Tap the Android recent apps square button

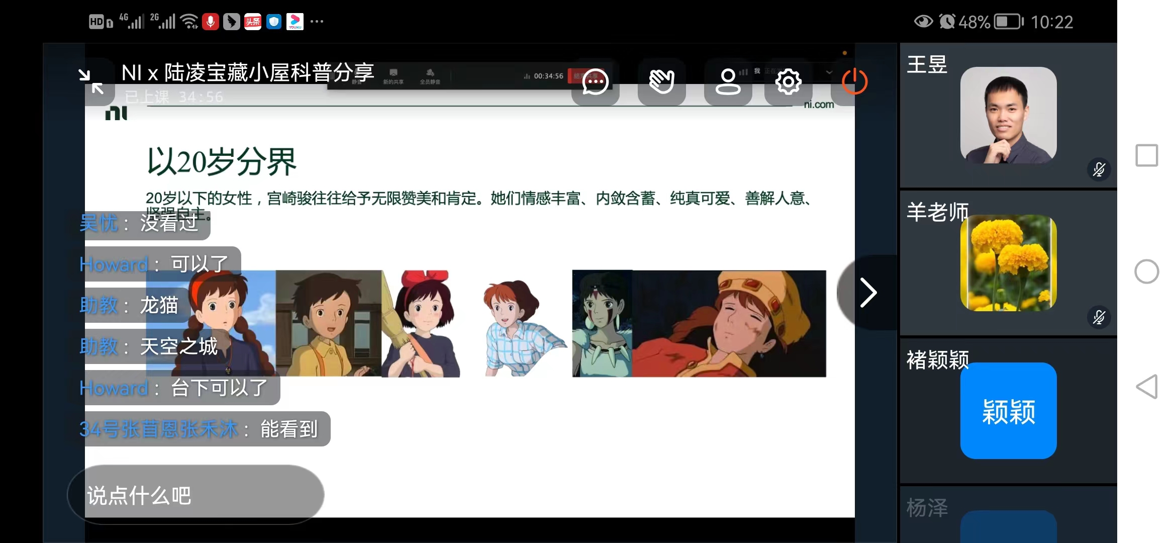pyautogui.click(x=1147, y=155)
